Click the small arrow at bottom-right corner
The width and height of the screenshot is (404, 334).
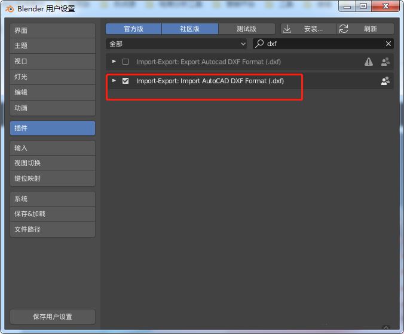[386, 327]
